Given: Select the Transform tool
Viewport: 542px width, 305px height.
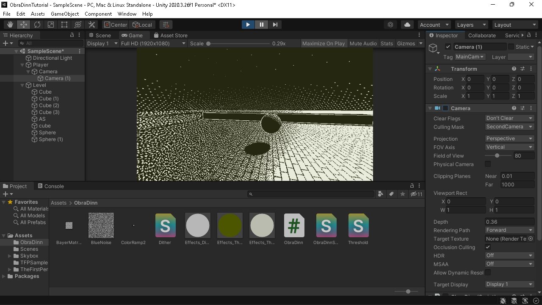Looking at the screenshot, I should (78, 25).
